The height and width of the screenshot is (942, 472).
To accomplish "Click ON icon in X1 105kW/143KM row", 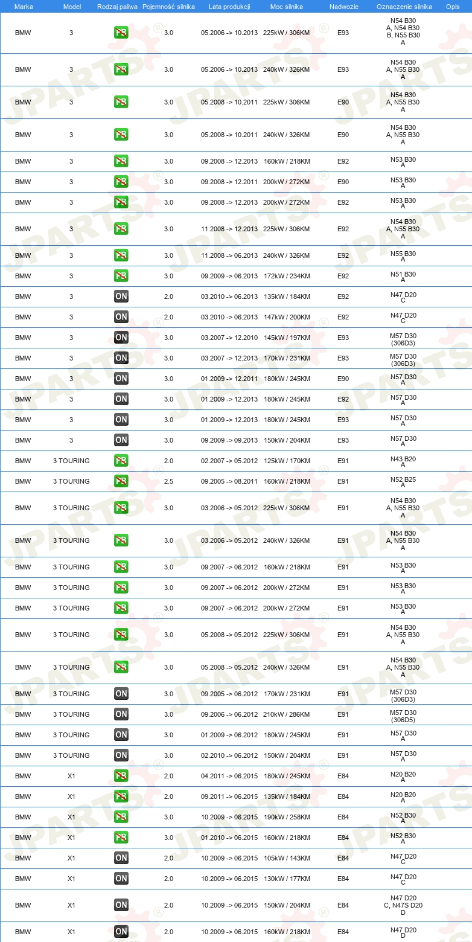I will pyautogui.click(x=121, y=858).
